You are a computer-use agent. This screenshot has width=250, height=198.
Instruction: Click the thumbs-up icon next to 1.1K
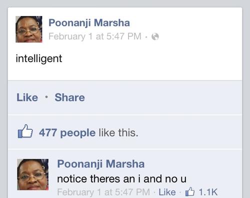point(190,191)
